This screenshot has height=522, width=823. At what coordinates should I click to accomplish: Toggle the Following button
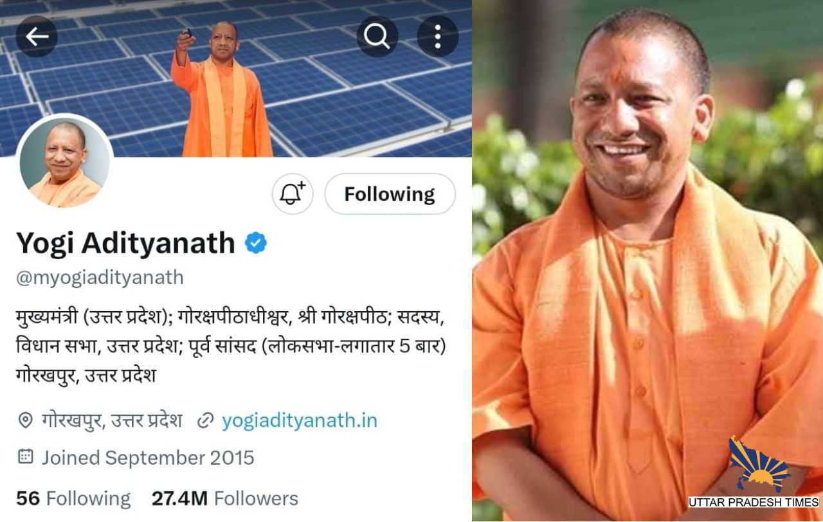(x=390, y=194)
